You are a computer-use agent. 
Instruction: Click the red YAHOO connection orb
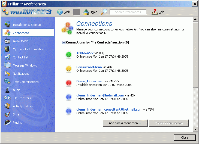click(x=69, y=83)
